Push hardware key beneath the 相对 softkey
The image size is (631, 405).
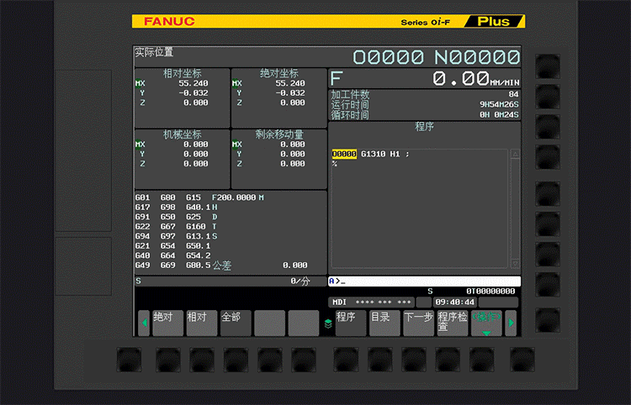(202, 360)
